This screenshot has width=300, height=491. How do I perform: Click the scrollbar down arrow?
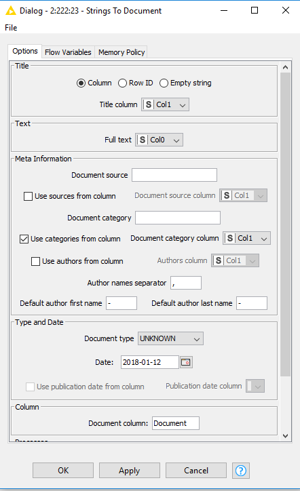tap(285, 435)
